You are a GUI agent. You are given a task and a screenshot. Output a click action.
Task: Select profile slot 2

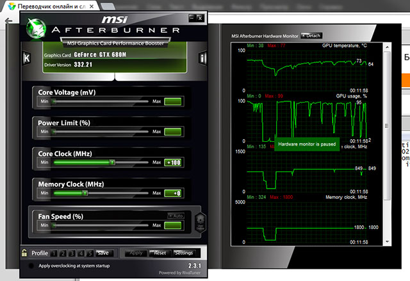(x=63, y=253)
